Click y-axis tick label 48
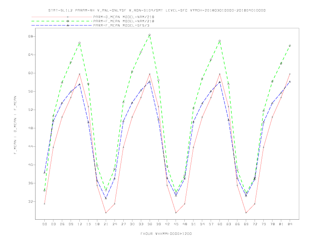This screenshot has height=244, width=316. tap(30, 128)
